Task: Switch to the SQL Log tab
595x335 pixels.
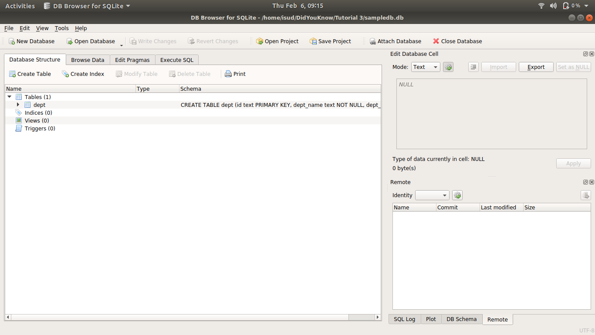Action: (405, 319)
